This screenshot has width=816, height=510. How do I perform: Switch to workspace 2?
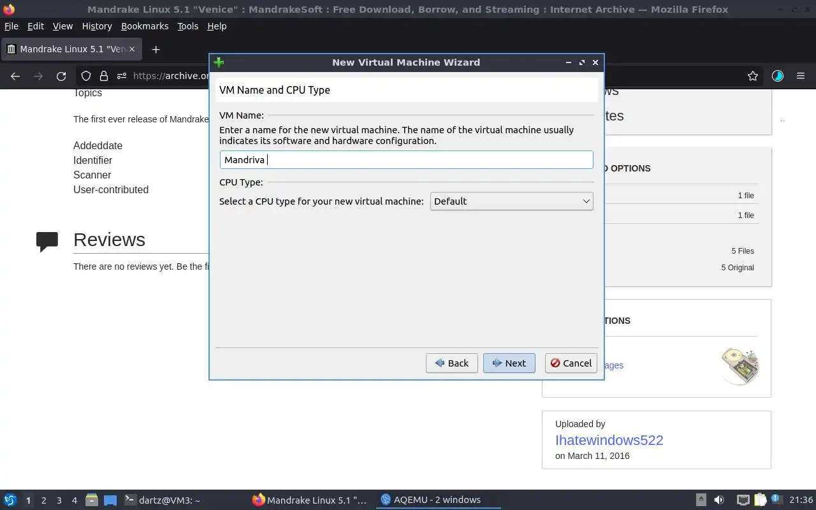pyautogui.click(x=43, y=500)
